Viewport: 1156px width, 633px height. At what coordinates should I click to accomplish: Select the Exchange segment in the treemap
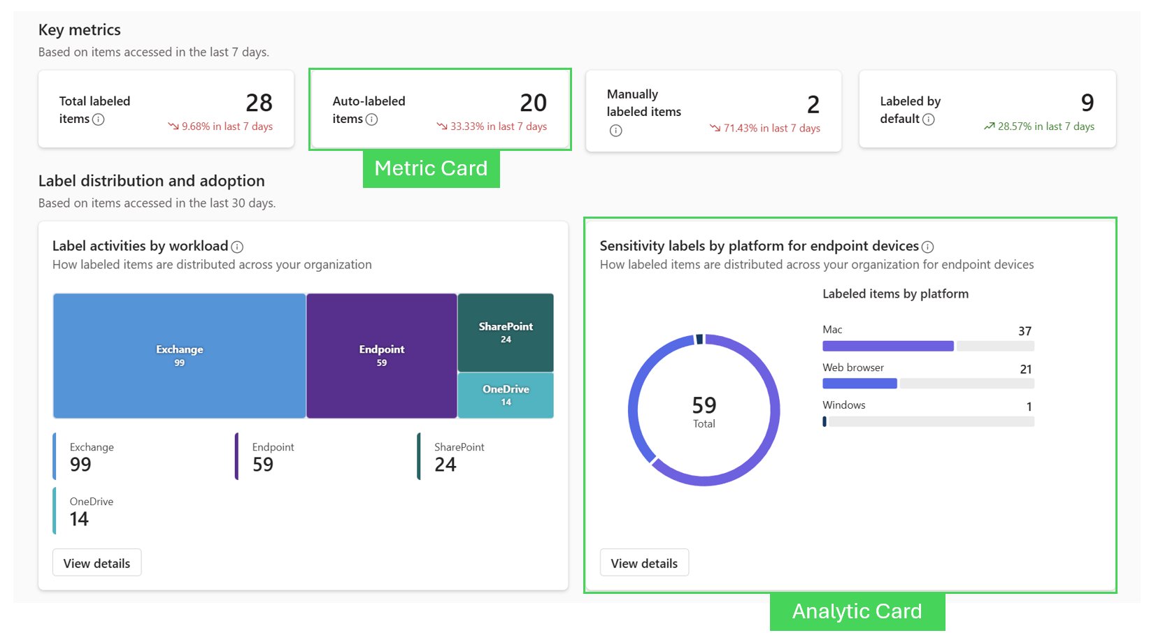178,356
